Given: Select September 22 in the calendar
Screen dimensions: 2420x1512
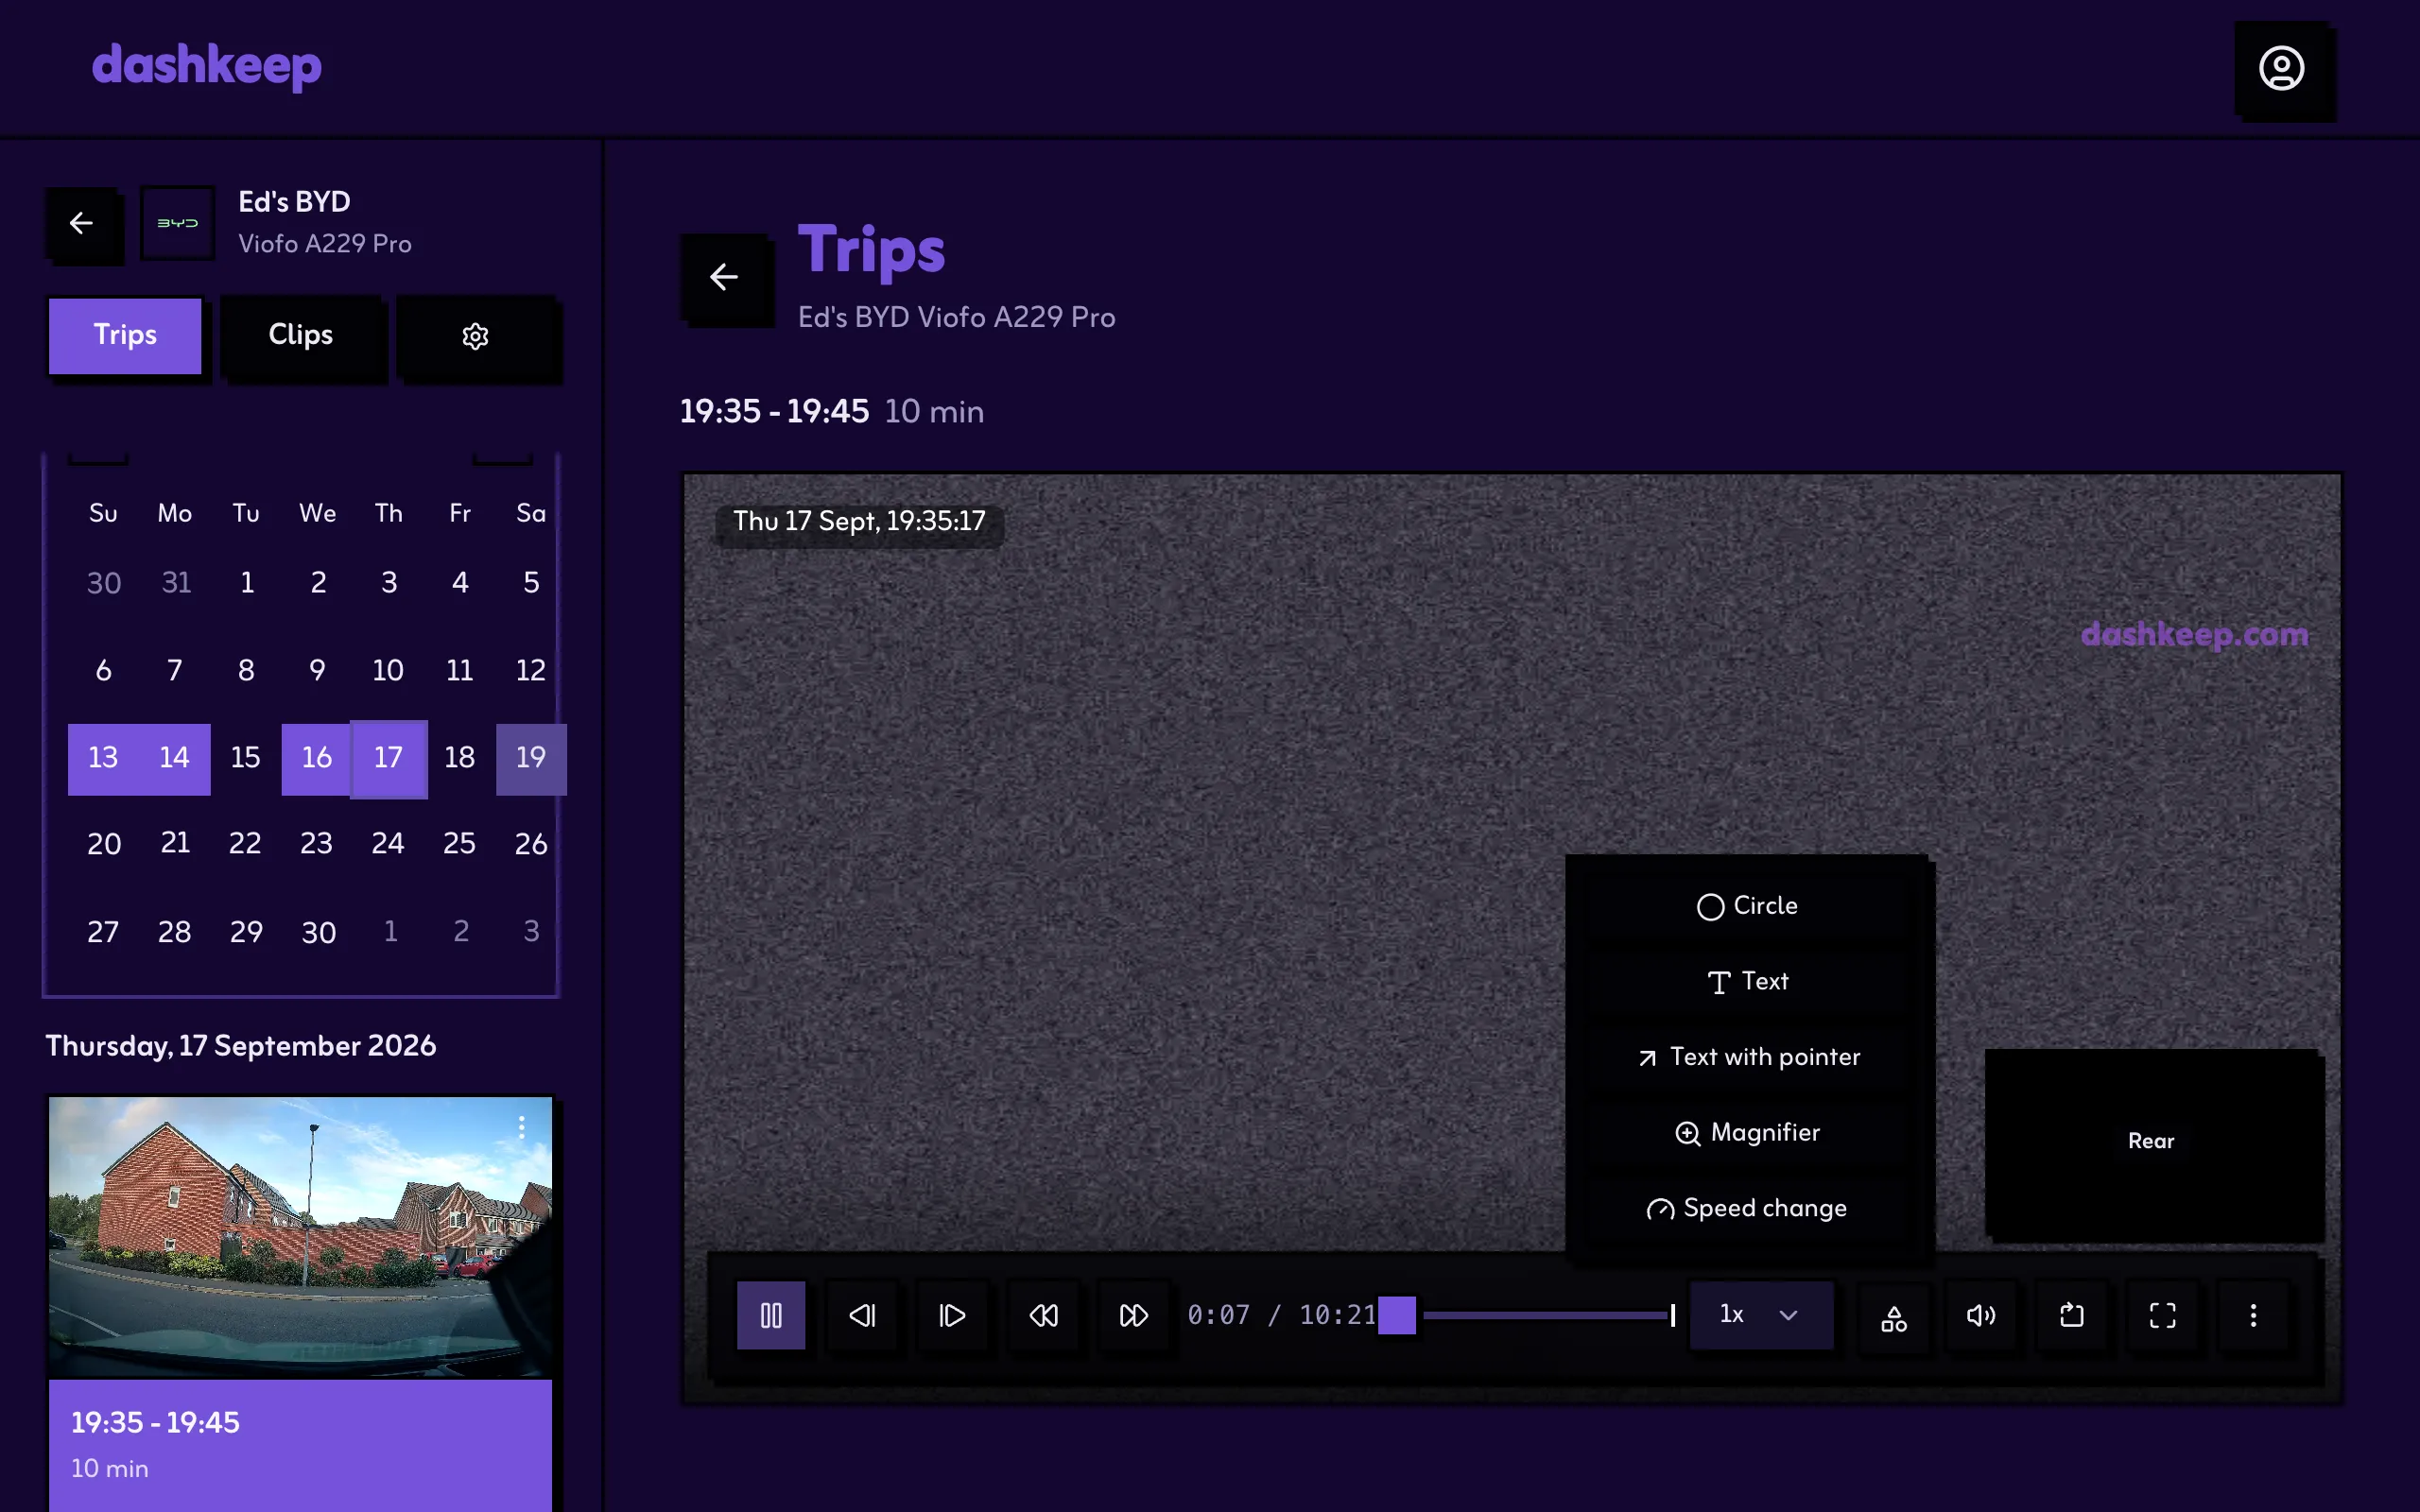Looking at the screenshot, I should click(245, 844).
